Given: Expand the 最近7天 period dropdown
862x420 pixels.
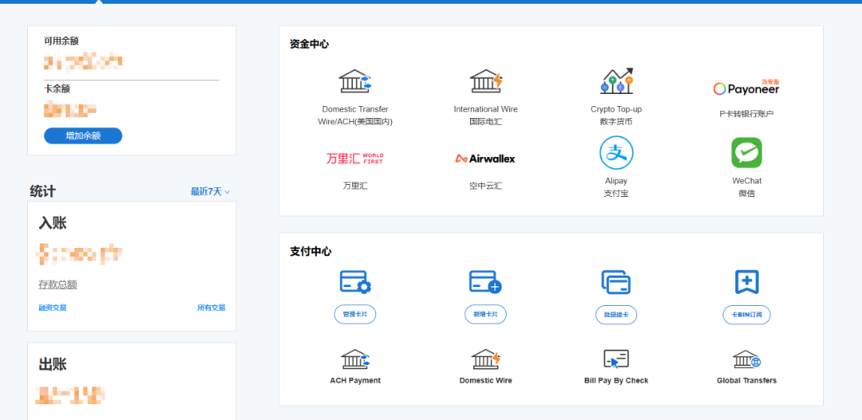Looking at the screenshot, I should [x=210, y=191].
